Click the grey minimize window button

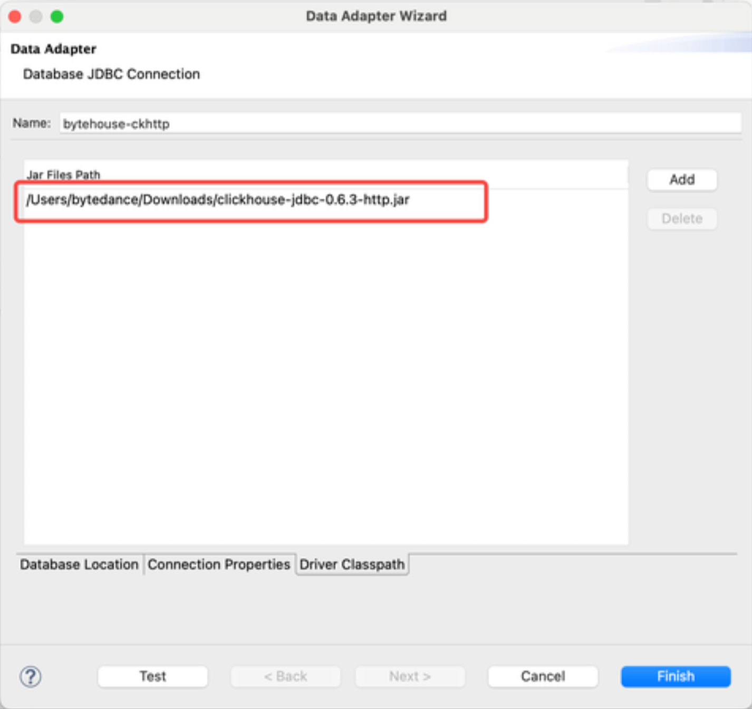[x=36, y=16]
